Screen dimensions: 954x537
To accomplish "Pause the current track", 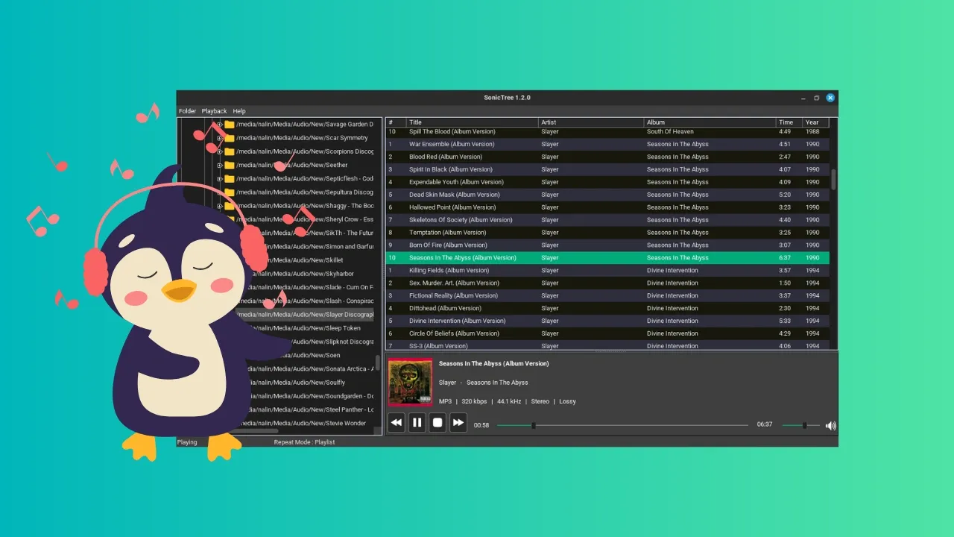I will (417, 422).
